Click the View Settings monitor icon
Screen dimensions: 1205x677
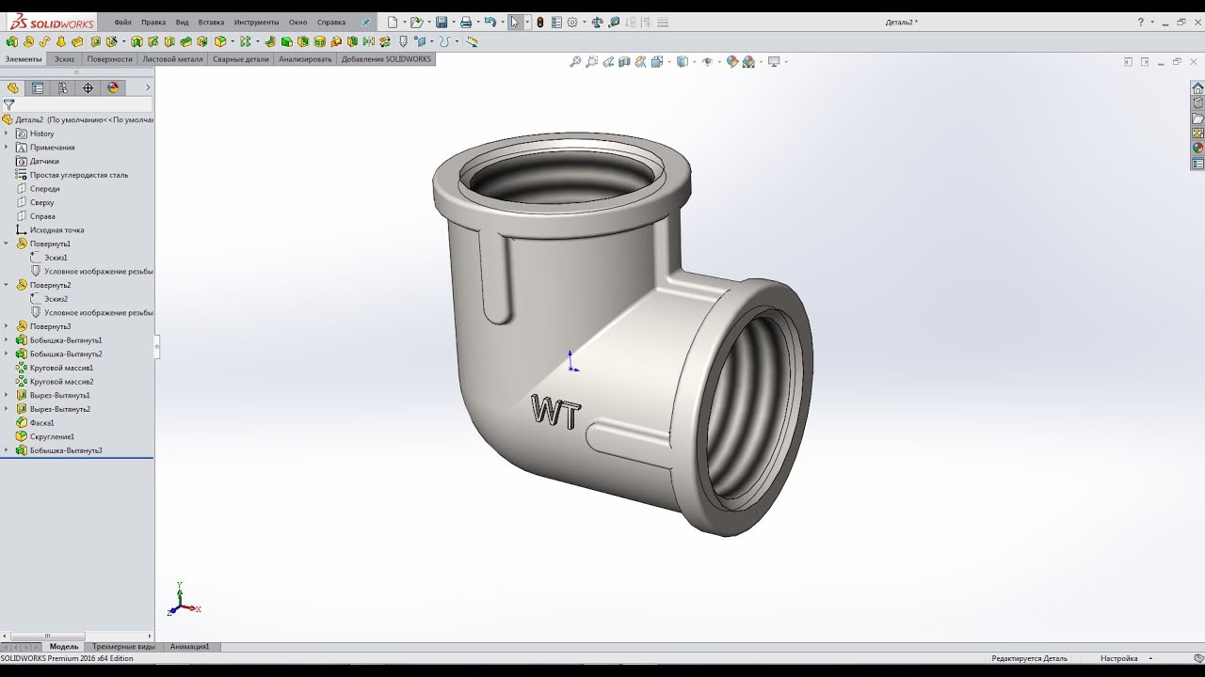(x=774, y=62)
